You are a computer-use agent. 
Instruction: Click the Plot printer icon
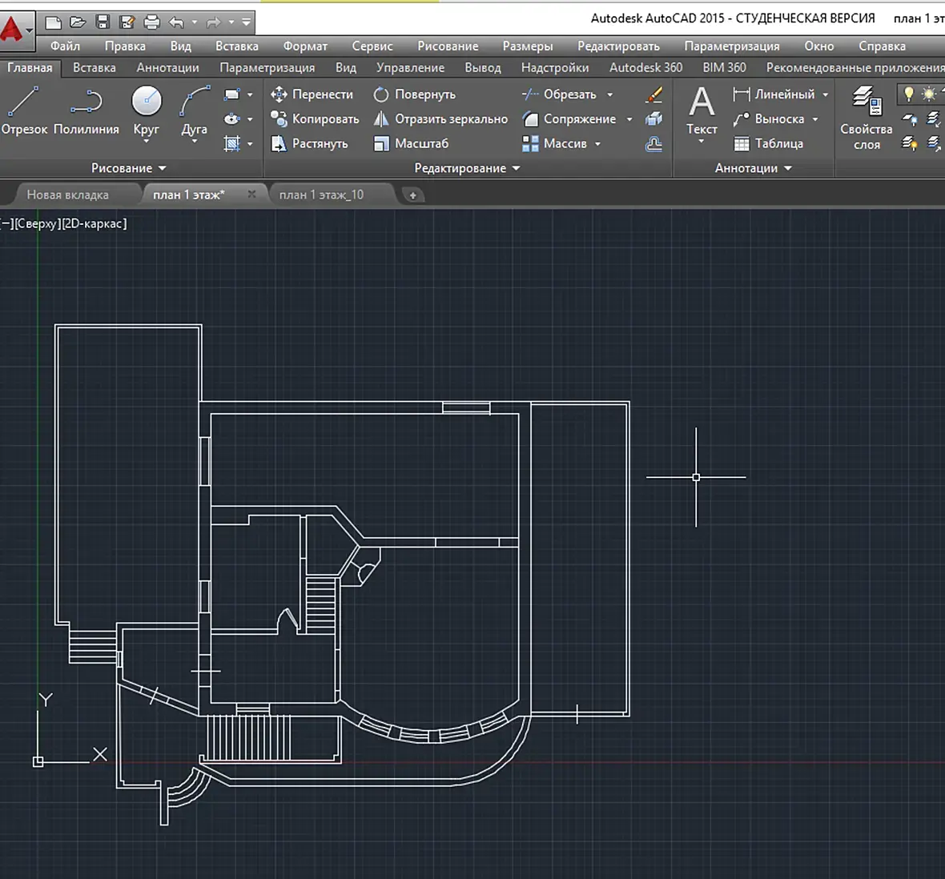(152, 22)
